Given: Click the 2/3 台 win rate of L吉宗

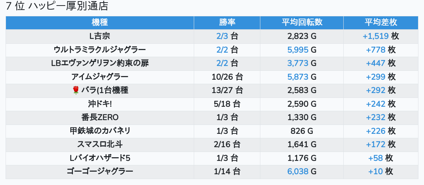Looking at the screenshot, I should pyautogui.click(x=227, y=36).
